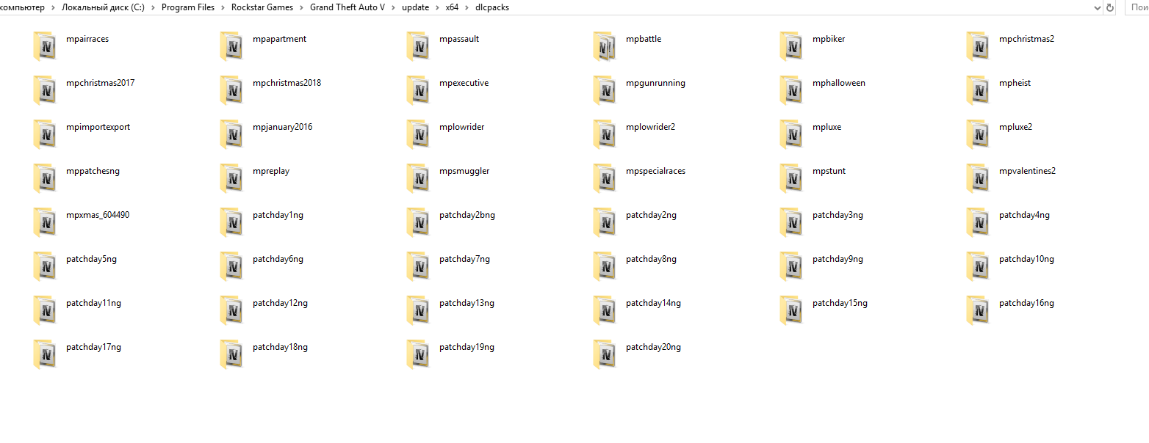Select the mpjanuary2016 folder icon
Viewport: 1149px width, 443px height.
point(231,135)
